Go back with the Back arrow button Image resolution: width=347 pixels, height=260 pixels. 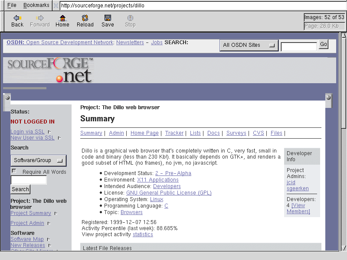pos(17,21)
